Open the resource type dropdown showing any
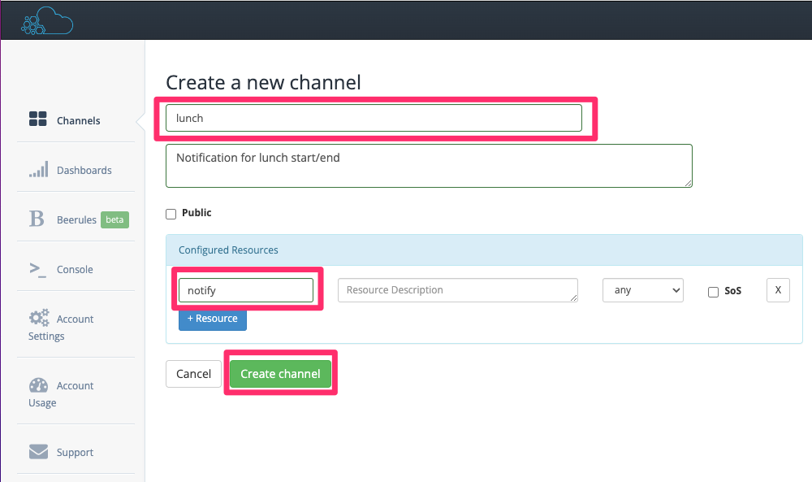Screen dimensions: 812x482 [642, 290]
